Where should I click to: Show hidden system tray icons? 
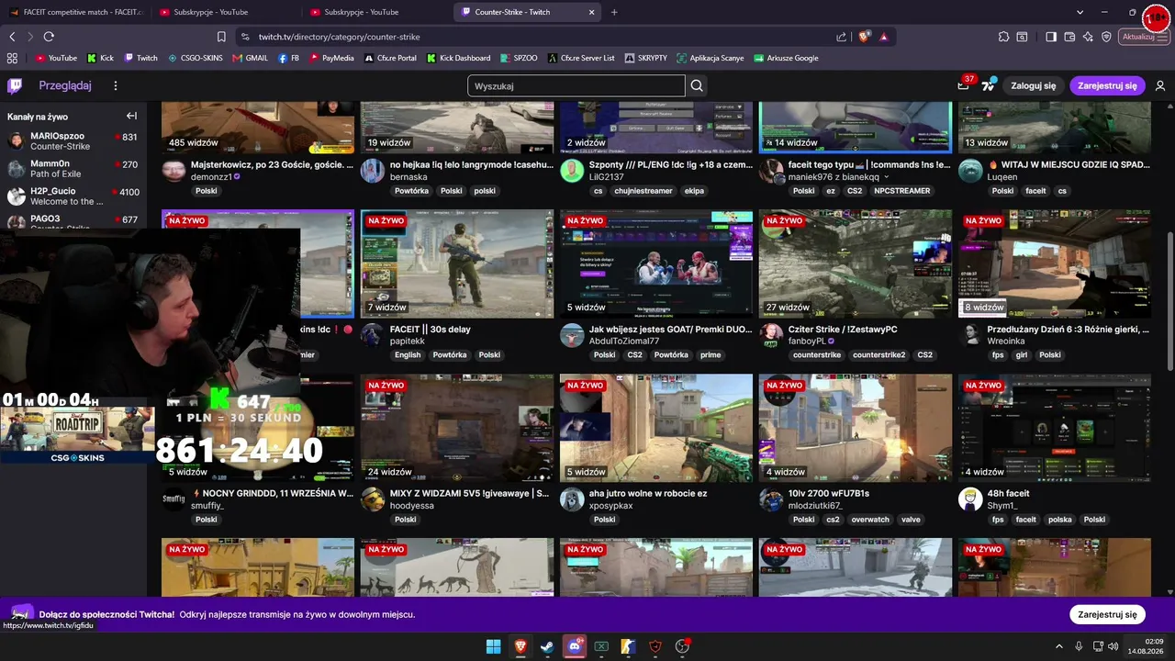(x=1058, y=646)
